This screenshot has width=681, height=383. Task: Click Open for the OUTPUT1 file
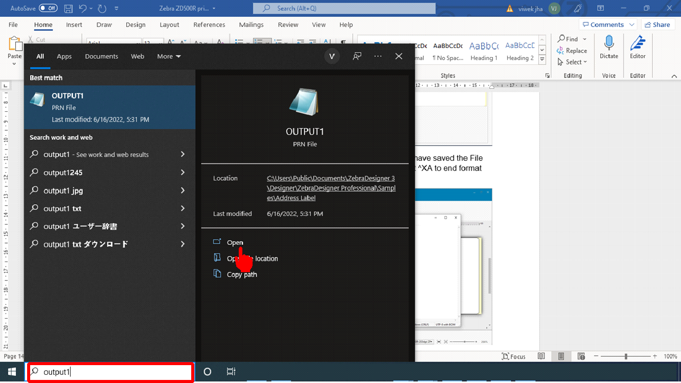[x=235, y=243]
